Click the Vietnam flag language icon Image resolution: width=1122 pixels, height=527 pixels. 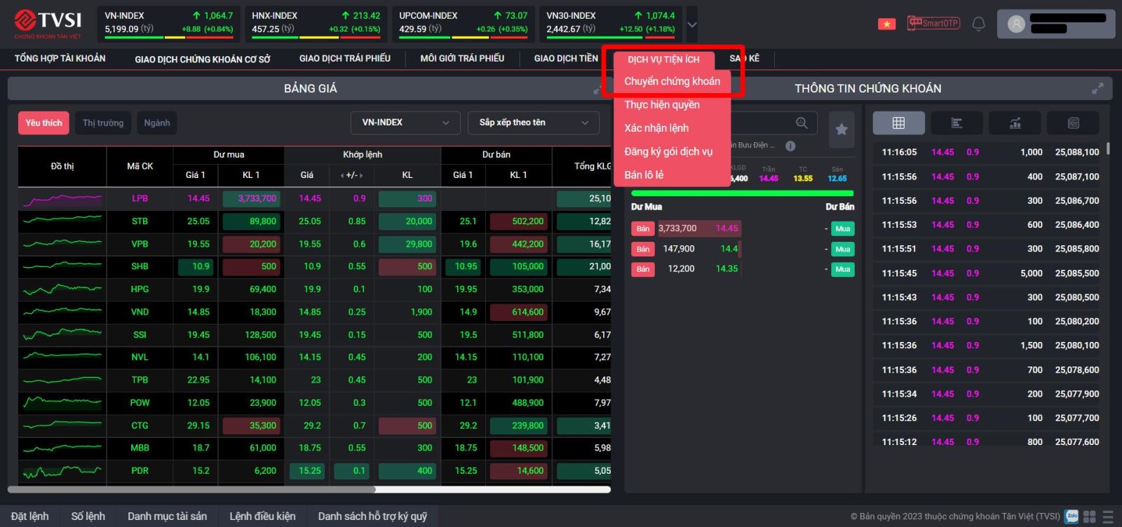[886, 24]
